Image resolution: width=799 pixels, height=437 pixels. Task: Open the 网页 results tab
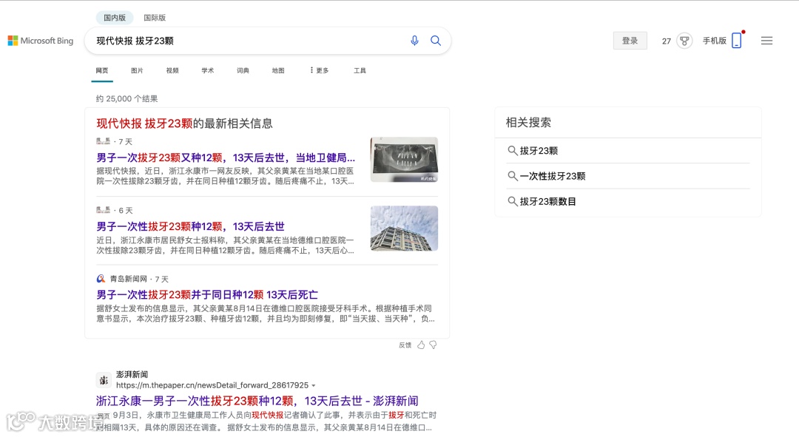coord(102,70)
